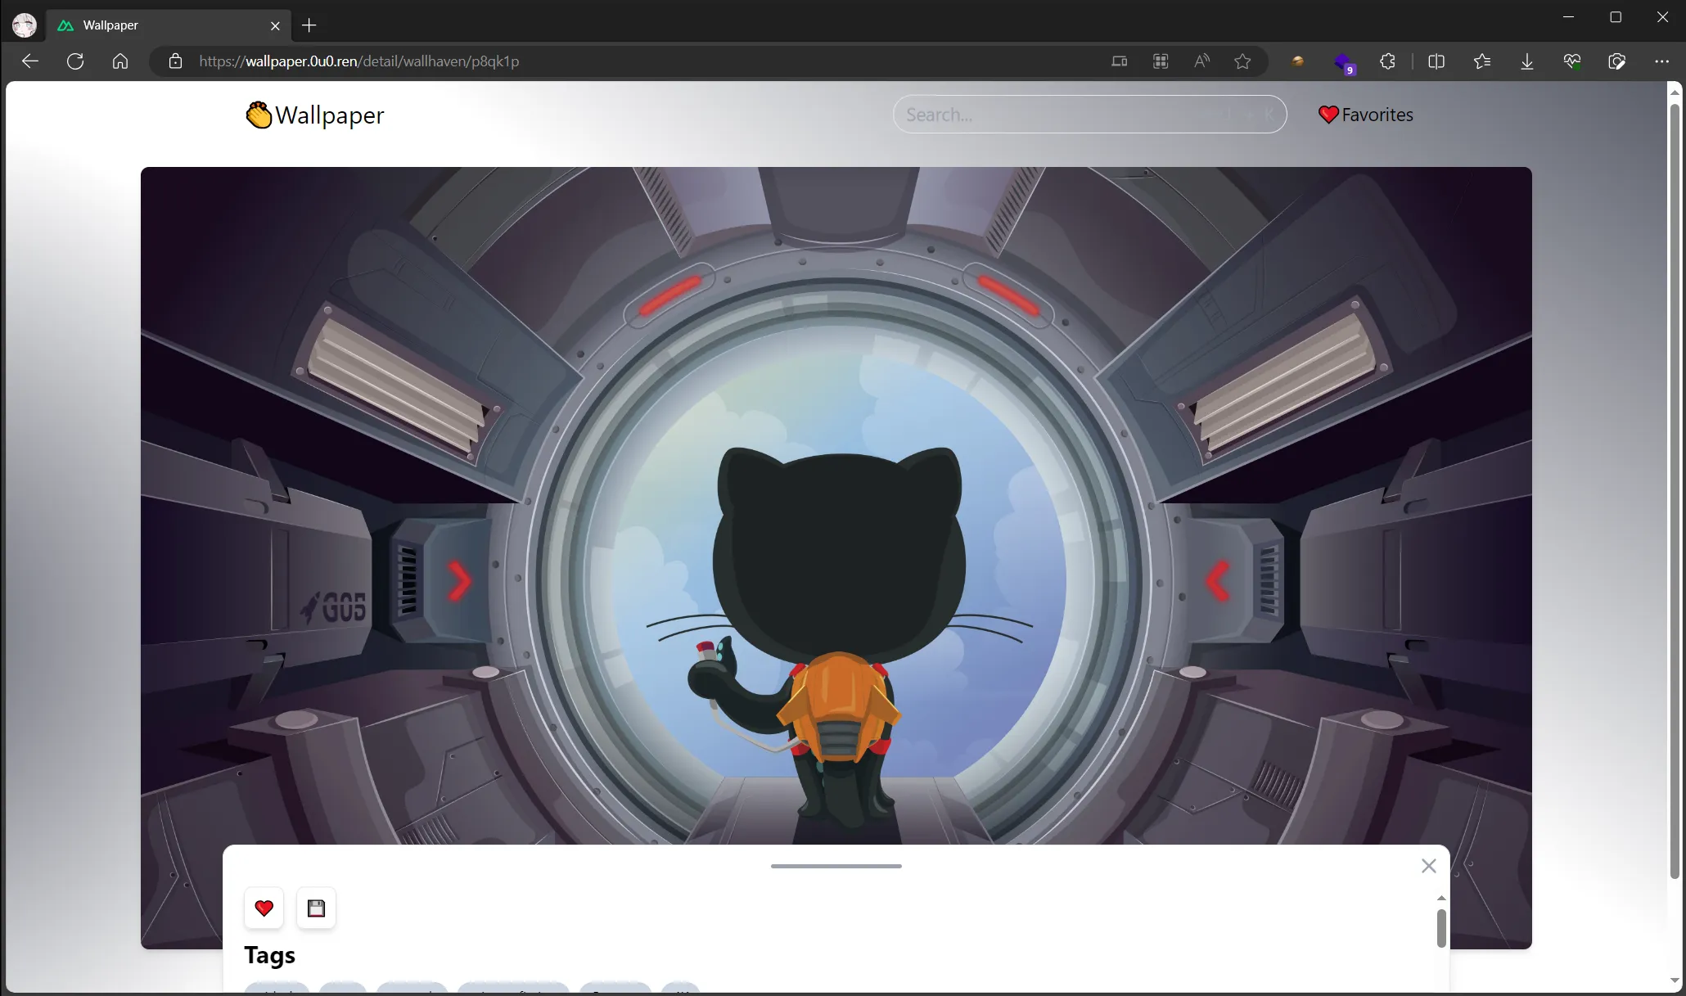Click the GitHub Octocat wallpaper image

836,507
